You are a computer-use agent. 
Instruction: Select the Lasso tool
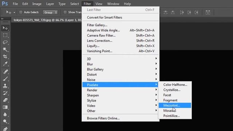[5, 42]
